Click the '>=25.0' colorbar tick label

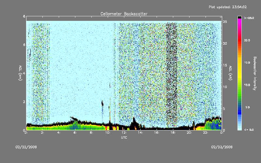coord(249,18)
